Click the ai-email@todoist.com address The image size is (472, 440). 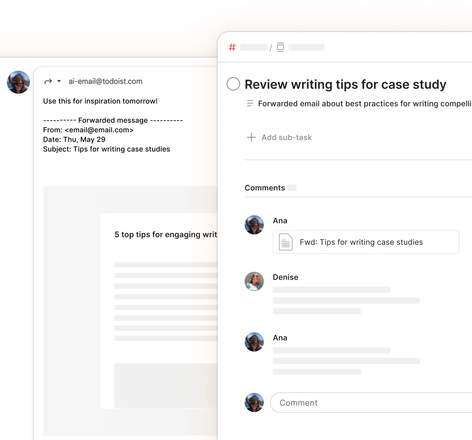105,81
